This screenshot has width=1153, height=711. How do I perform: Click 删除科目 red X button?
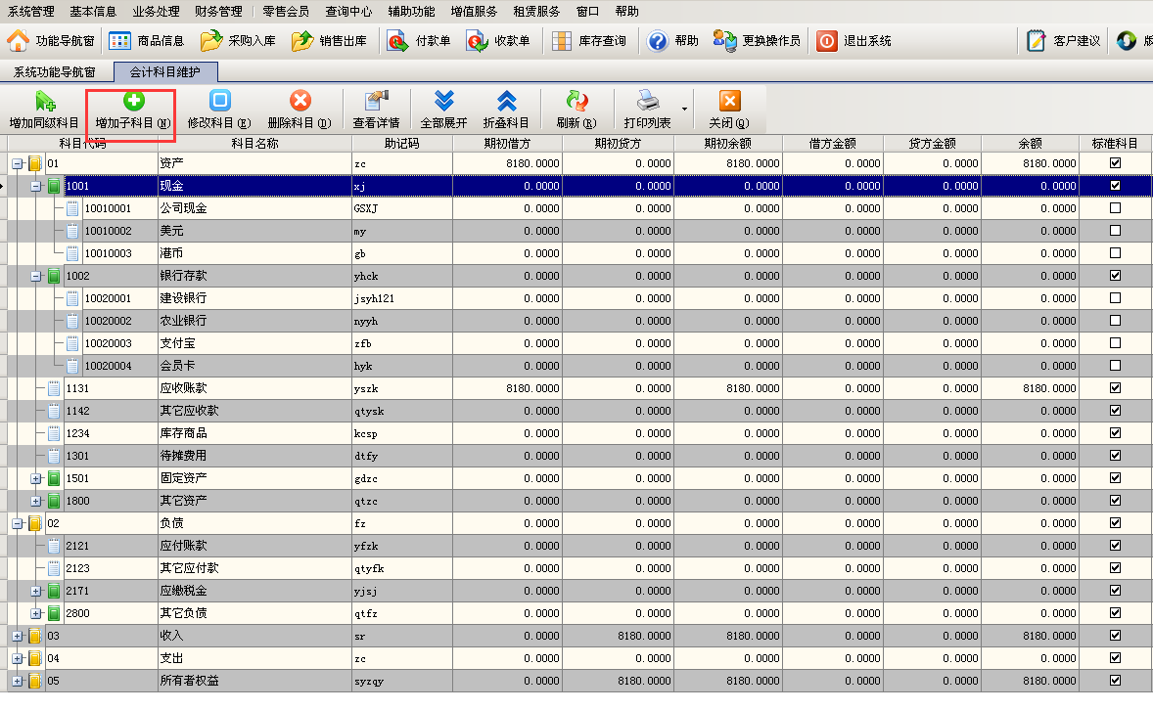tap(300, 110)
